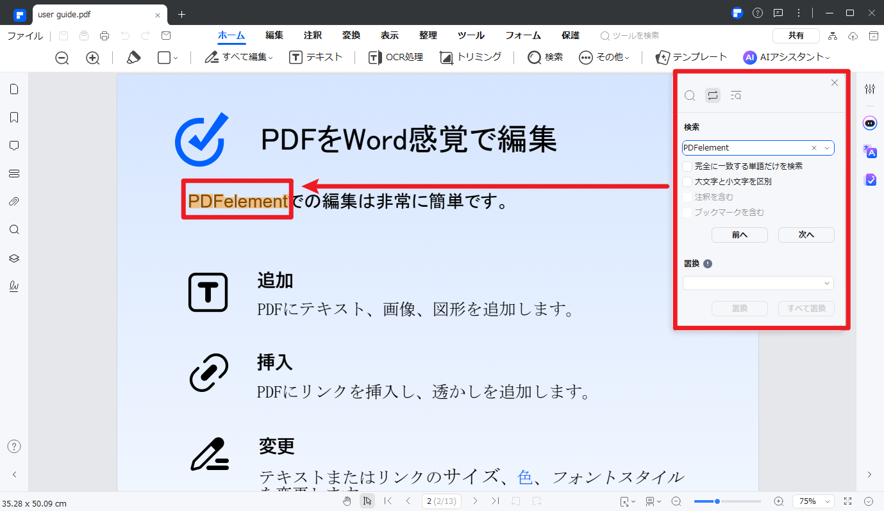The image size is (884, 511).
Task: Open the attachments paperclip panel
Action: tap(14, 202)
